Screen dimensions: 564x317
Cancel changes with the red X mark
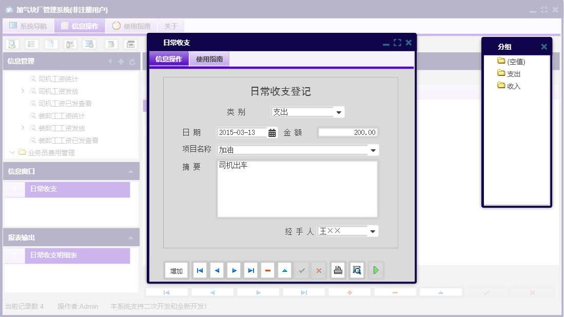tap(319, 270)
